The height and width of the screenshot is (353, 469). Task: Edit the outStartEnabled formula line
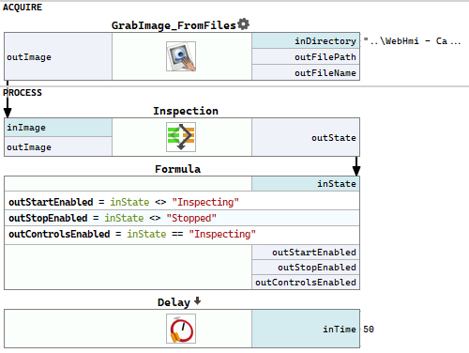click(x=182, y=202)
